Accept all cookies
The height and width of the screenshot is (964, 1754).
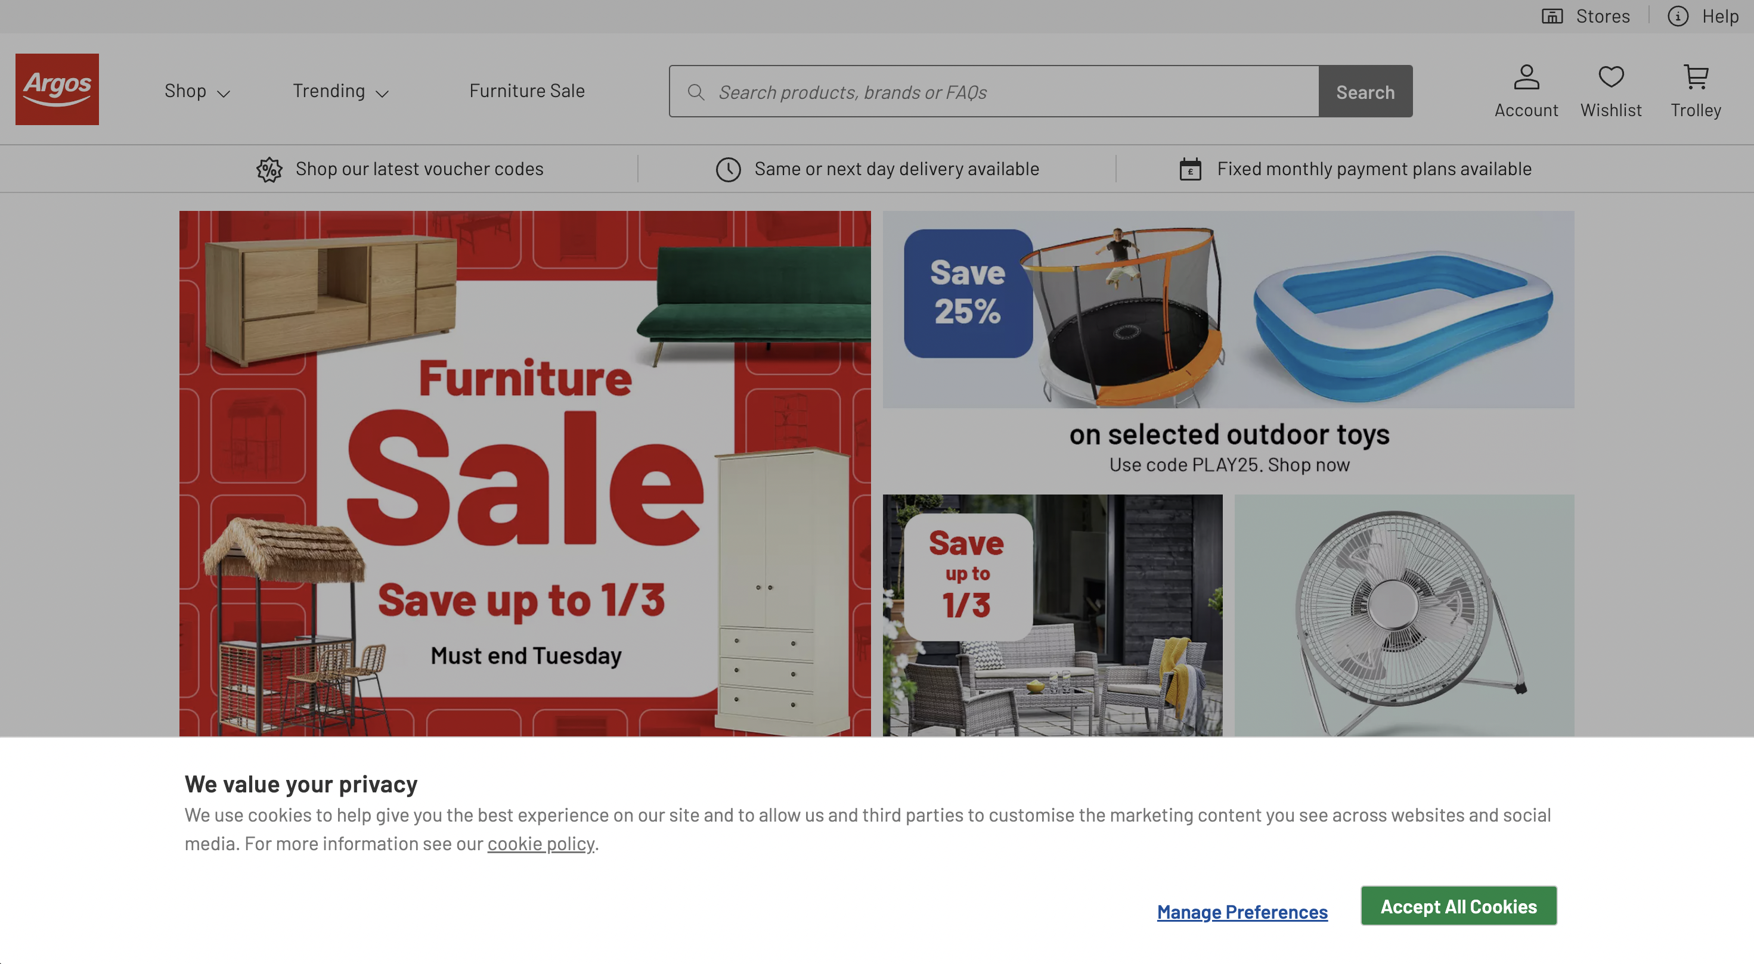pos(1458,906)
